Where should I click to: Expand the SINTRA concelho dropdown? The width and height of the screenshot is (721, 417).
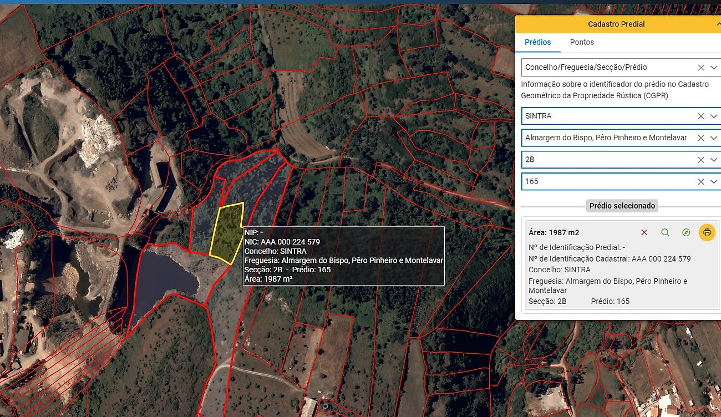coord(714,116)
